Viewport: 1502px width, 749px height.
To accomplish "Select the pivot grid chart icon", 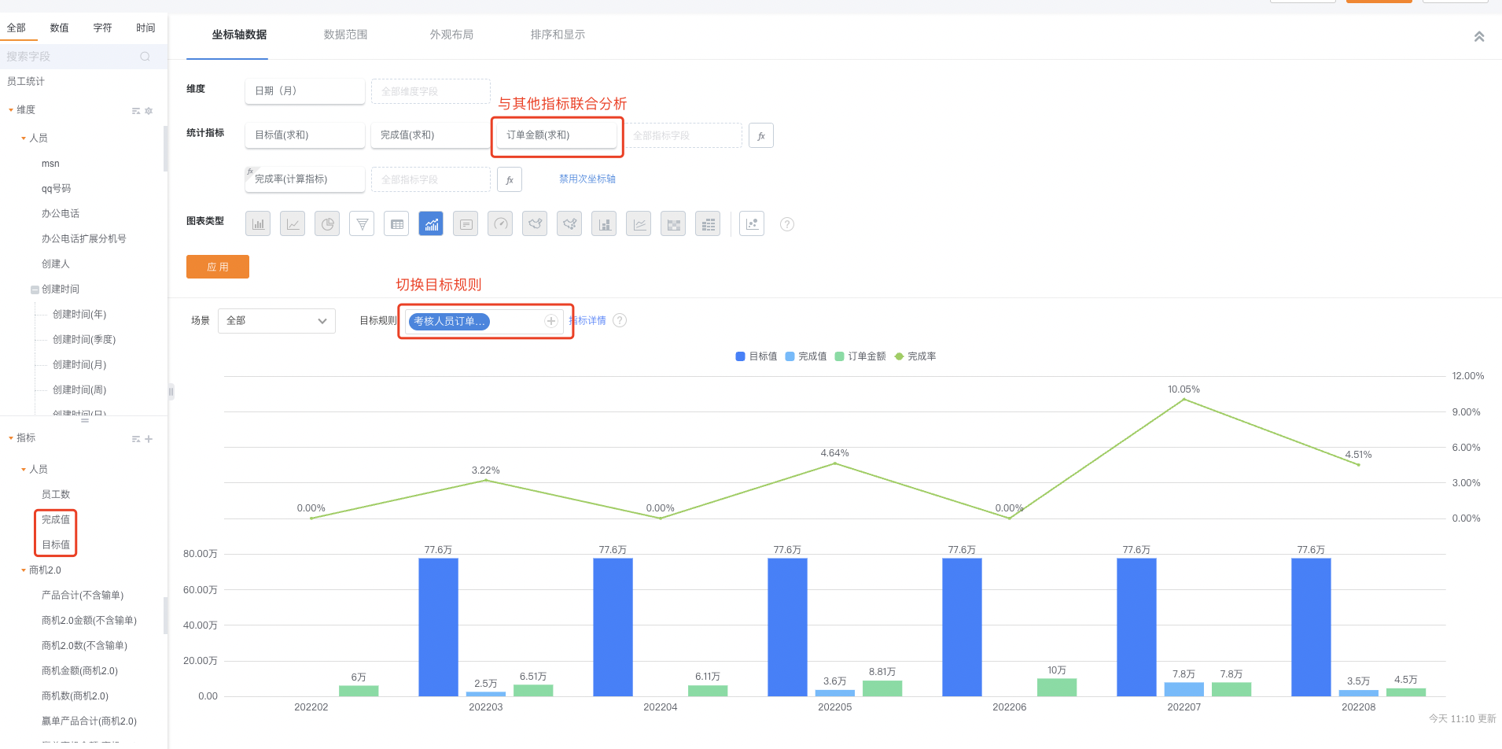I will (708, 224).
